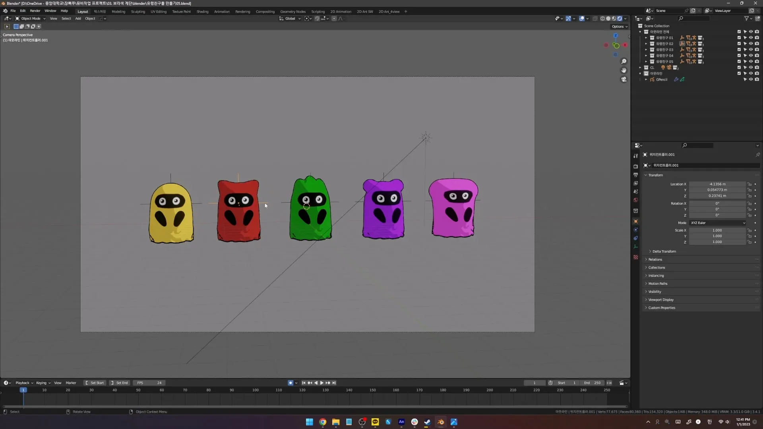Open the World properties tab icon

click(635, 200)
